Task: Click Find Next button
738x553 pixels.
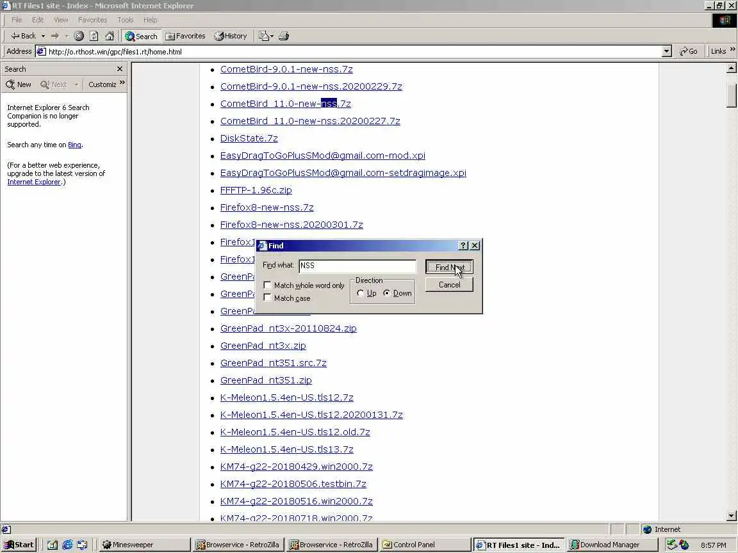Action: pyautogui.click(x=450, y=267)
